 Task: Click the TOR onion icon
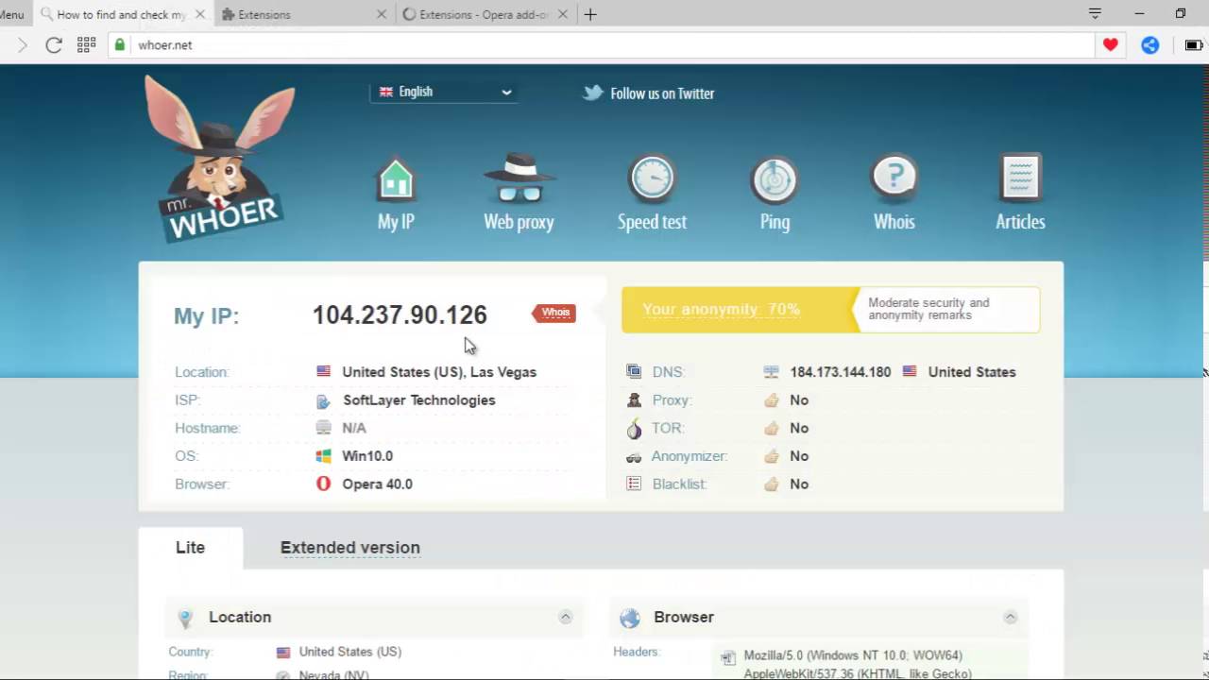coord(634,428)
